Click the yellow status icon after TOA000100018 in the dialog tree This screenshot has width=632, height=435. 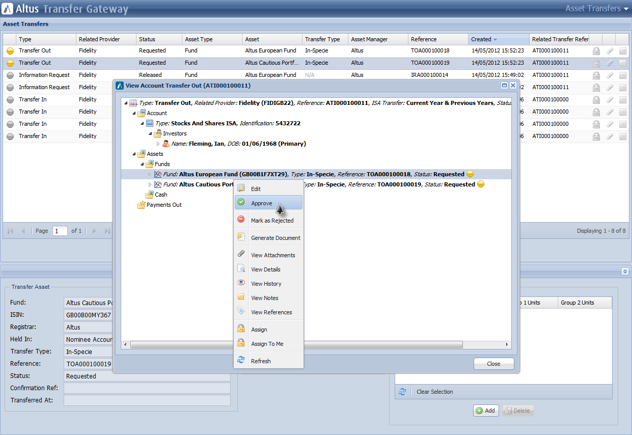(x=470, y=174)
